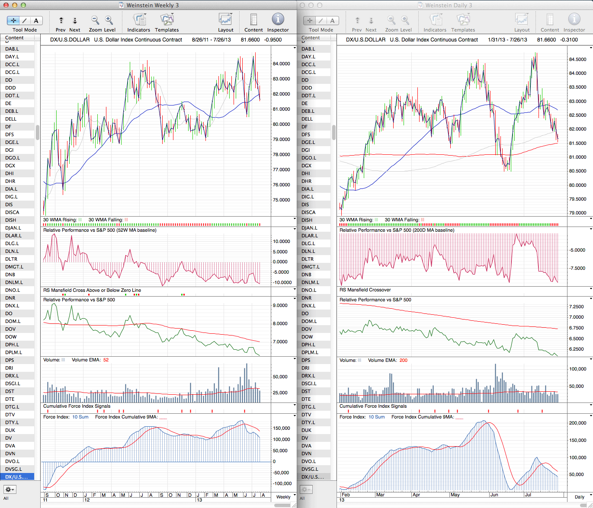This screenshot has height=508, width=593.
Task: Click the Content column header in Weekly sidebar
Action: click(15, 38)
